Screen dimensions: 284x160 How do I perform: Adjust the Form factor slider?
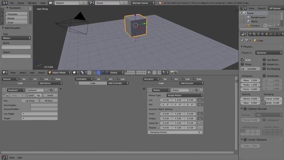click(250, 89)
